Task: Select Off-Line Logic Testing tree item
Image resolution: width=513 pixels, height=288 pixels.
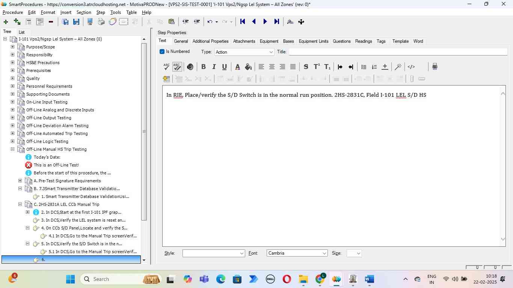Action: point(47,141)
